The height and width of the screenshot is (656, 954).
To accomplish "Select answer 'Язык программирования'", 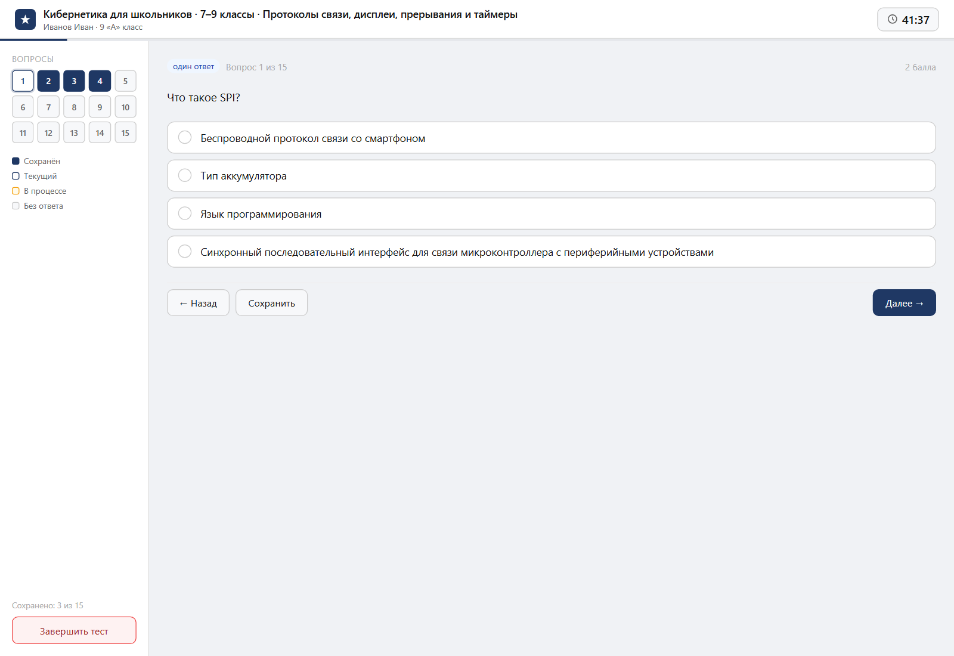I will pyautogui.click(x=551, y=213).
